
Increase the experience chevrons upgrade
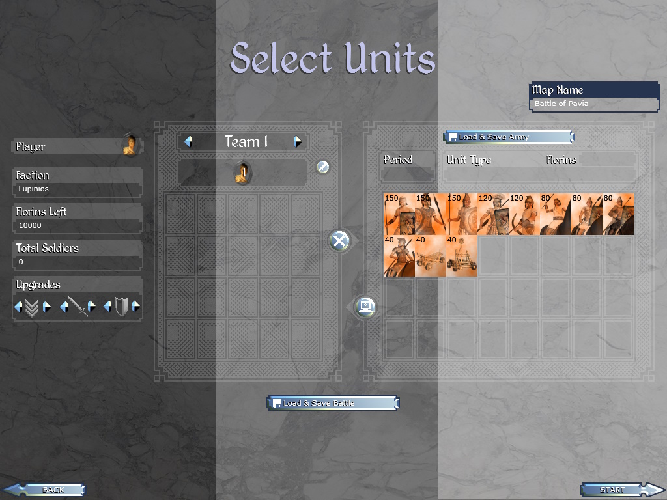tap(47, 307)
